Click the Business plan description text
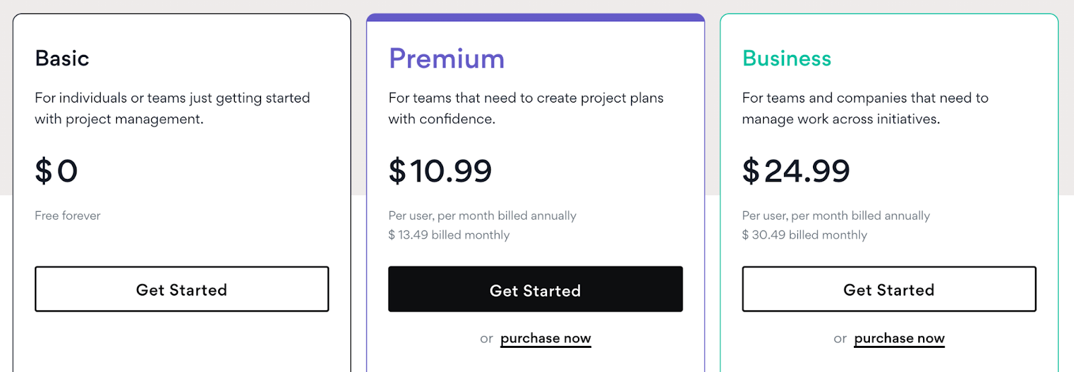Image resolution: width=1074 pixels, height=372 pixels. click(865, 109)
